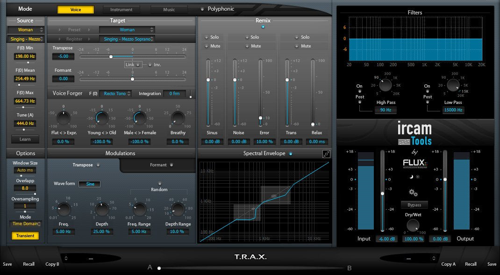The height and width of the screenshot is (275, 500).
Task: Click the moon icon to switch to dark theme
Action: click(411, 176)
